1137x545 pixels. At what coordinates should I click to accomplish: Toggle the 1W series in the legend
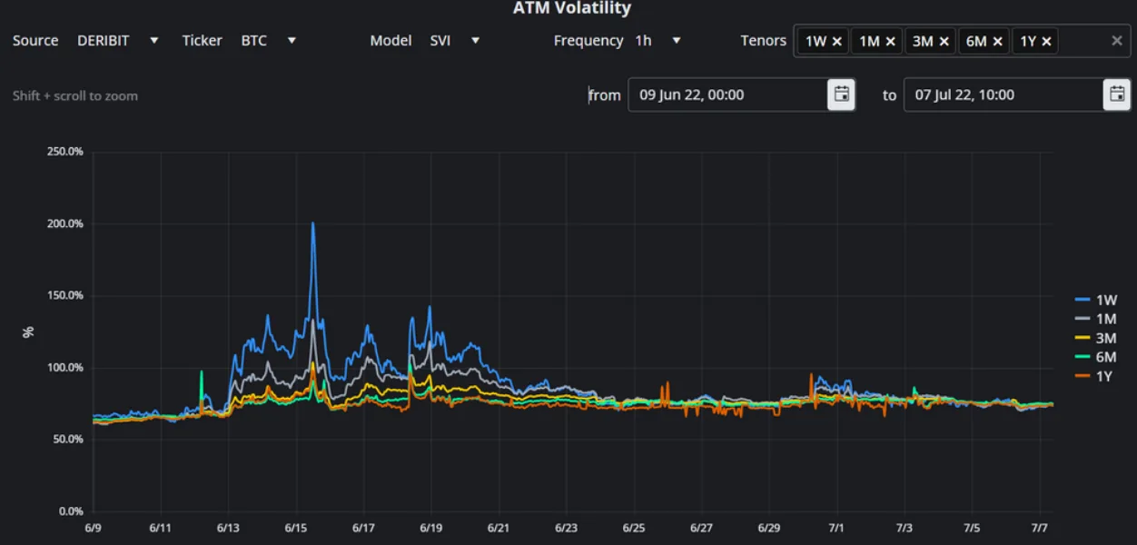pos(1095,300)
